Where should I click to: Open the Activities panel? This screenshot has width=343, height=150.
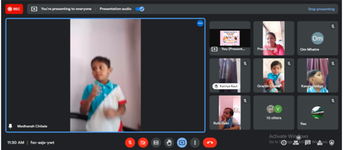[320, 143]
